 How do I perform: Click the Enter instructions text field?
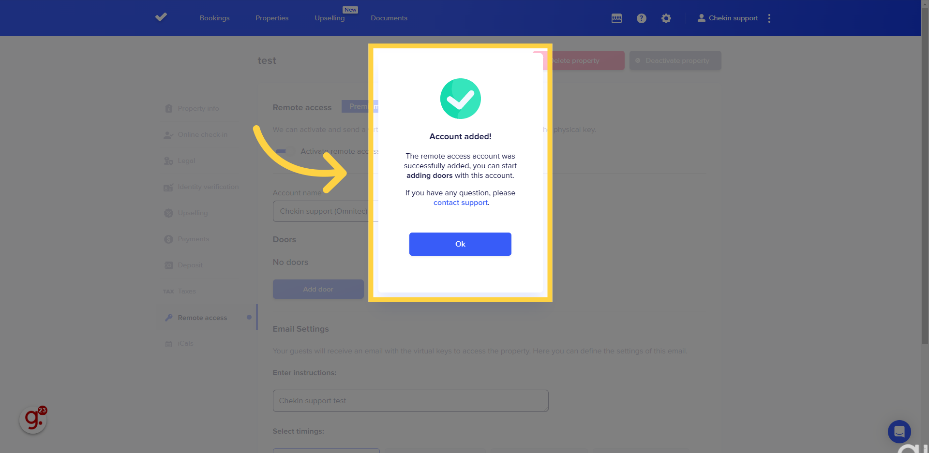pos(410,401)
